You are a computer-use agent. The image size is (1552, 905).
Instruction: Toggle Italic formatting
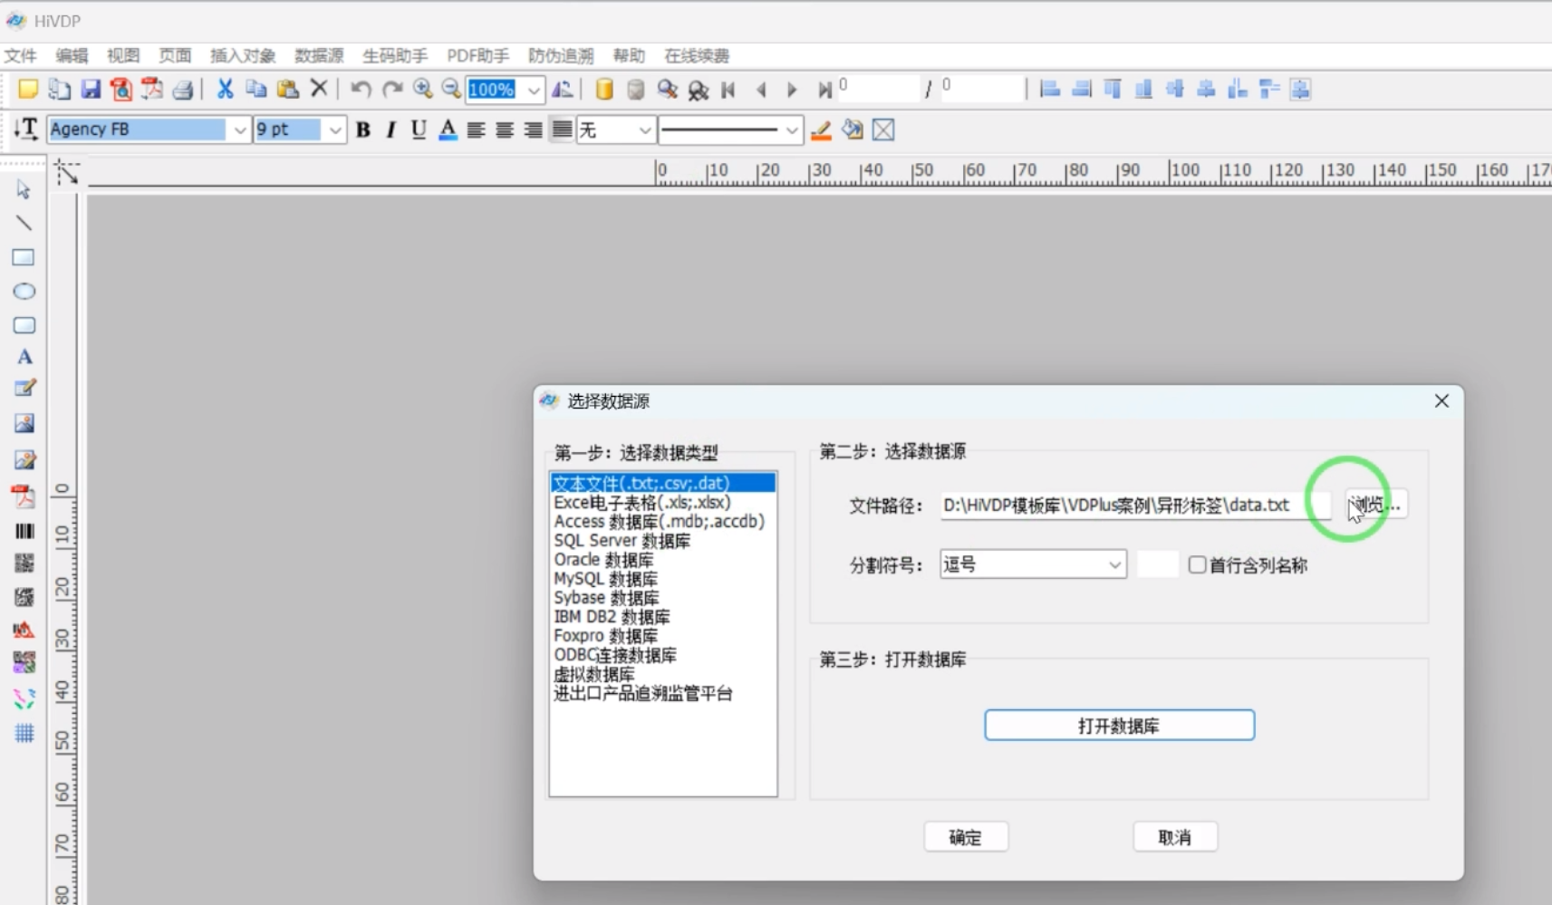coord(390,130)
